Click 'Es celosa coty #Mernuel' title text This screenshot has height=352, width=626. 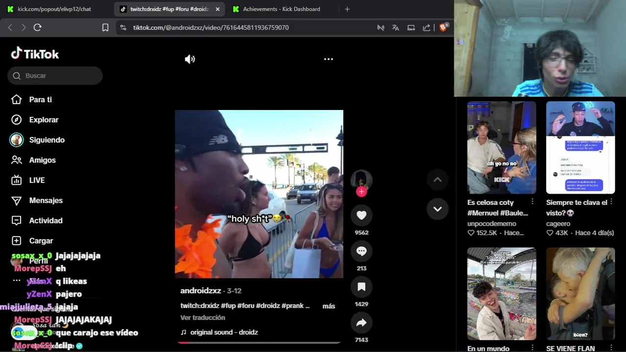498,208
